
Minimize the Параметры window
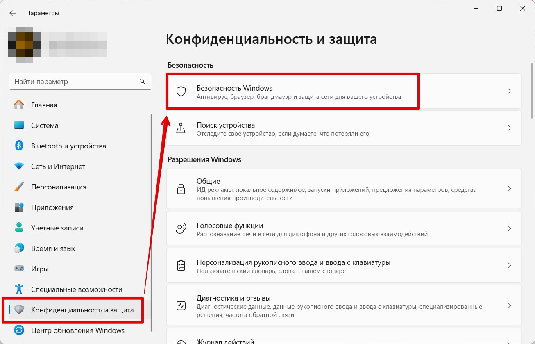click(476, 8)
